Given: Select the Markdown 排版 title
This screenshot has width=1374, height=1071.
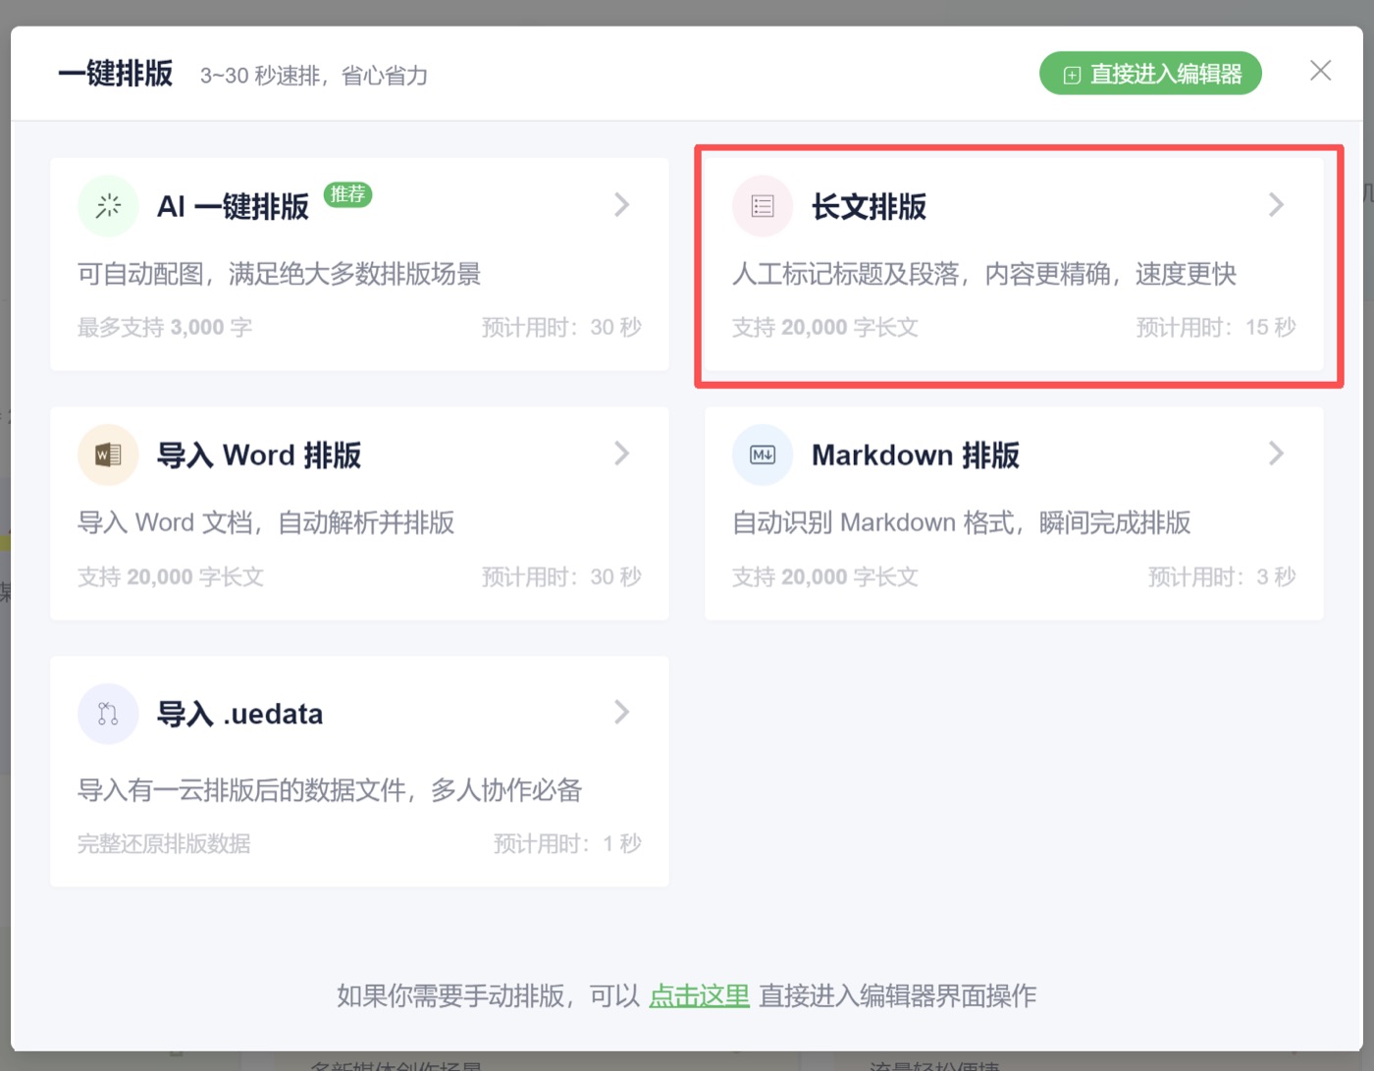Looking at the screenshot, I should click(916, 455).
